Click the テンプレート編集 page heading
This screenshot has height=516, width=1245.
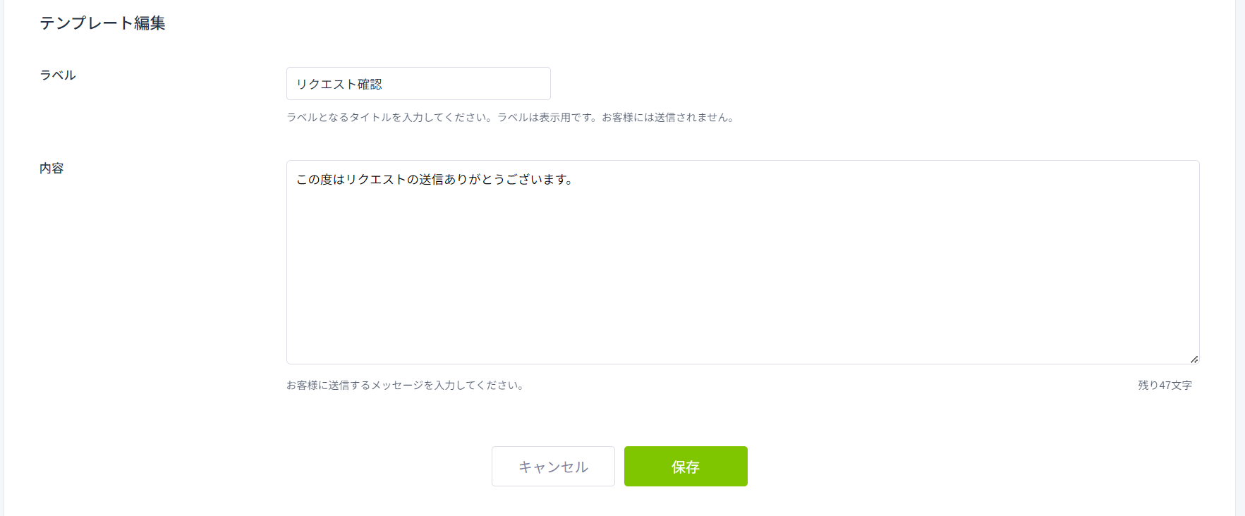[x=102, y=23]
